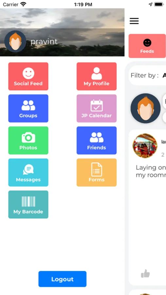The width and height of the screenshot is (166, 295).
Task: Click the large avatar in the feed composer
Action: tap(145, 108)
